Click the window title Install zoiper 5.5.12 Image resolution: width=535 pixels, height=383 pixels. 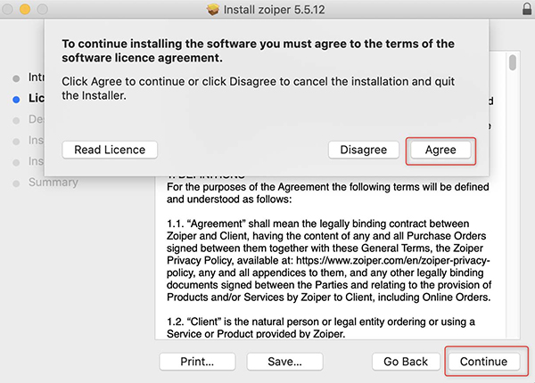(274, 10)
